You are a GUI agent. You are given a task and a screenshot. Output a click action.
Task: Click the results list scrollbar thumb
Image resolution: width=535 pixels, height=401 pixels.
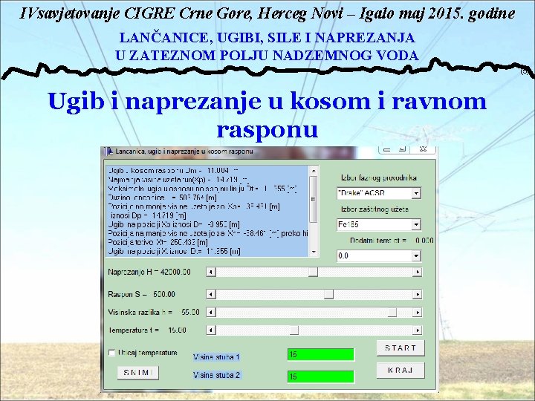tap(314, 199)
